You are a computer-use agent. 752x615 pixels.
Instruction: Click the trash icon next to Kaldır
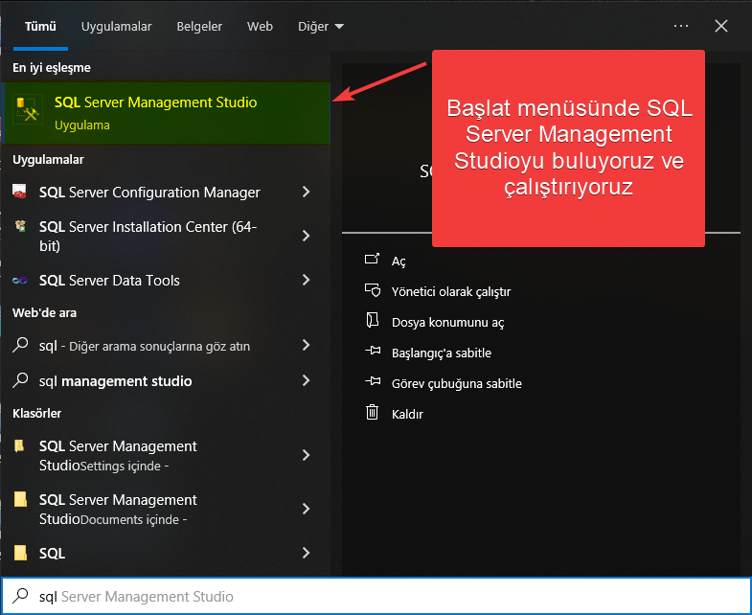[373, 414]
